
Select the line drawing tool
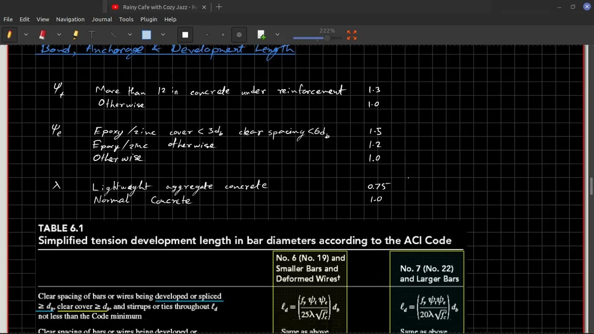(113, 35)
